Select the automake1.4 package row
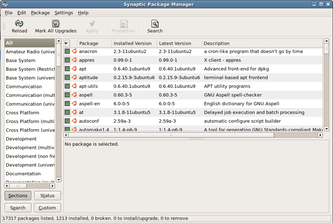333x223 pixels. [193, 129]
